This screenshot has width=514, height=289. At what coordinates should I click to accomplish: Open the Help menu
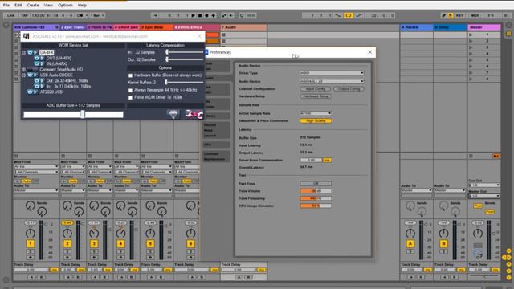pos(82,6)
